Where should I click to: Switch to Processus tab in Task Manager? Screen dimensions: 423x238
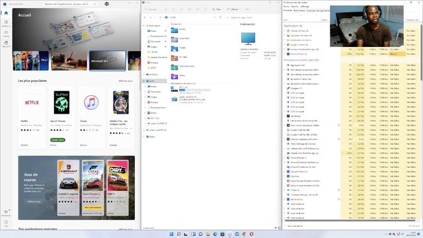click(288, 11)
